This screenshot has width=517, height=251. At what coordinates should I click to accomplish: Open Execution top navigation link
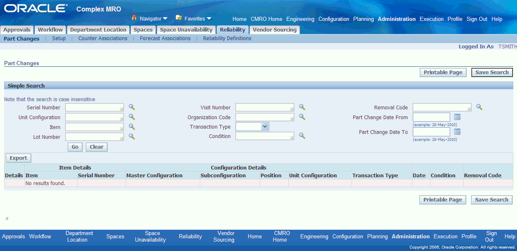tap(432, 19)
